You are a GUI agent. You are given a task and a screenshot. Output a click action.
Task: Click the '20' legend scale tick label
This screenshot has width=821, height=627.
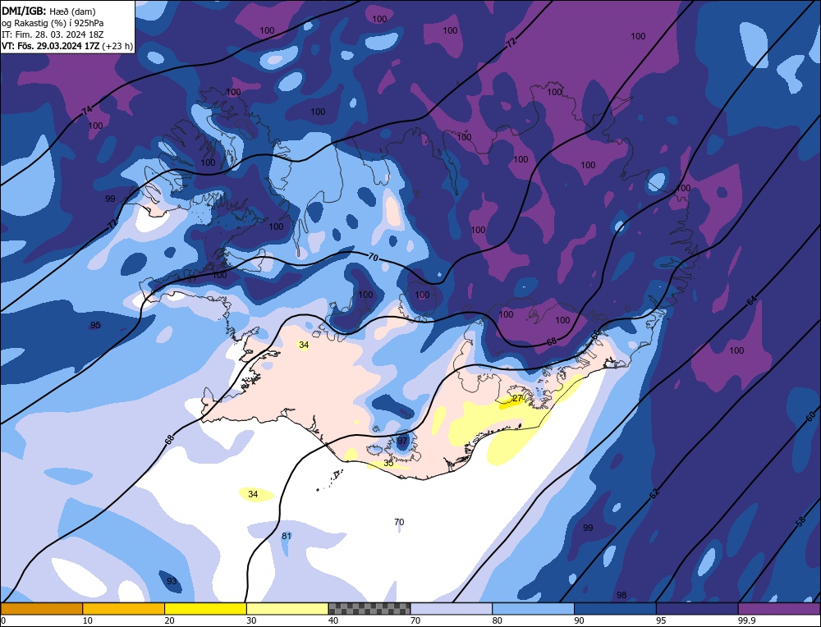coord(170,620)
